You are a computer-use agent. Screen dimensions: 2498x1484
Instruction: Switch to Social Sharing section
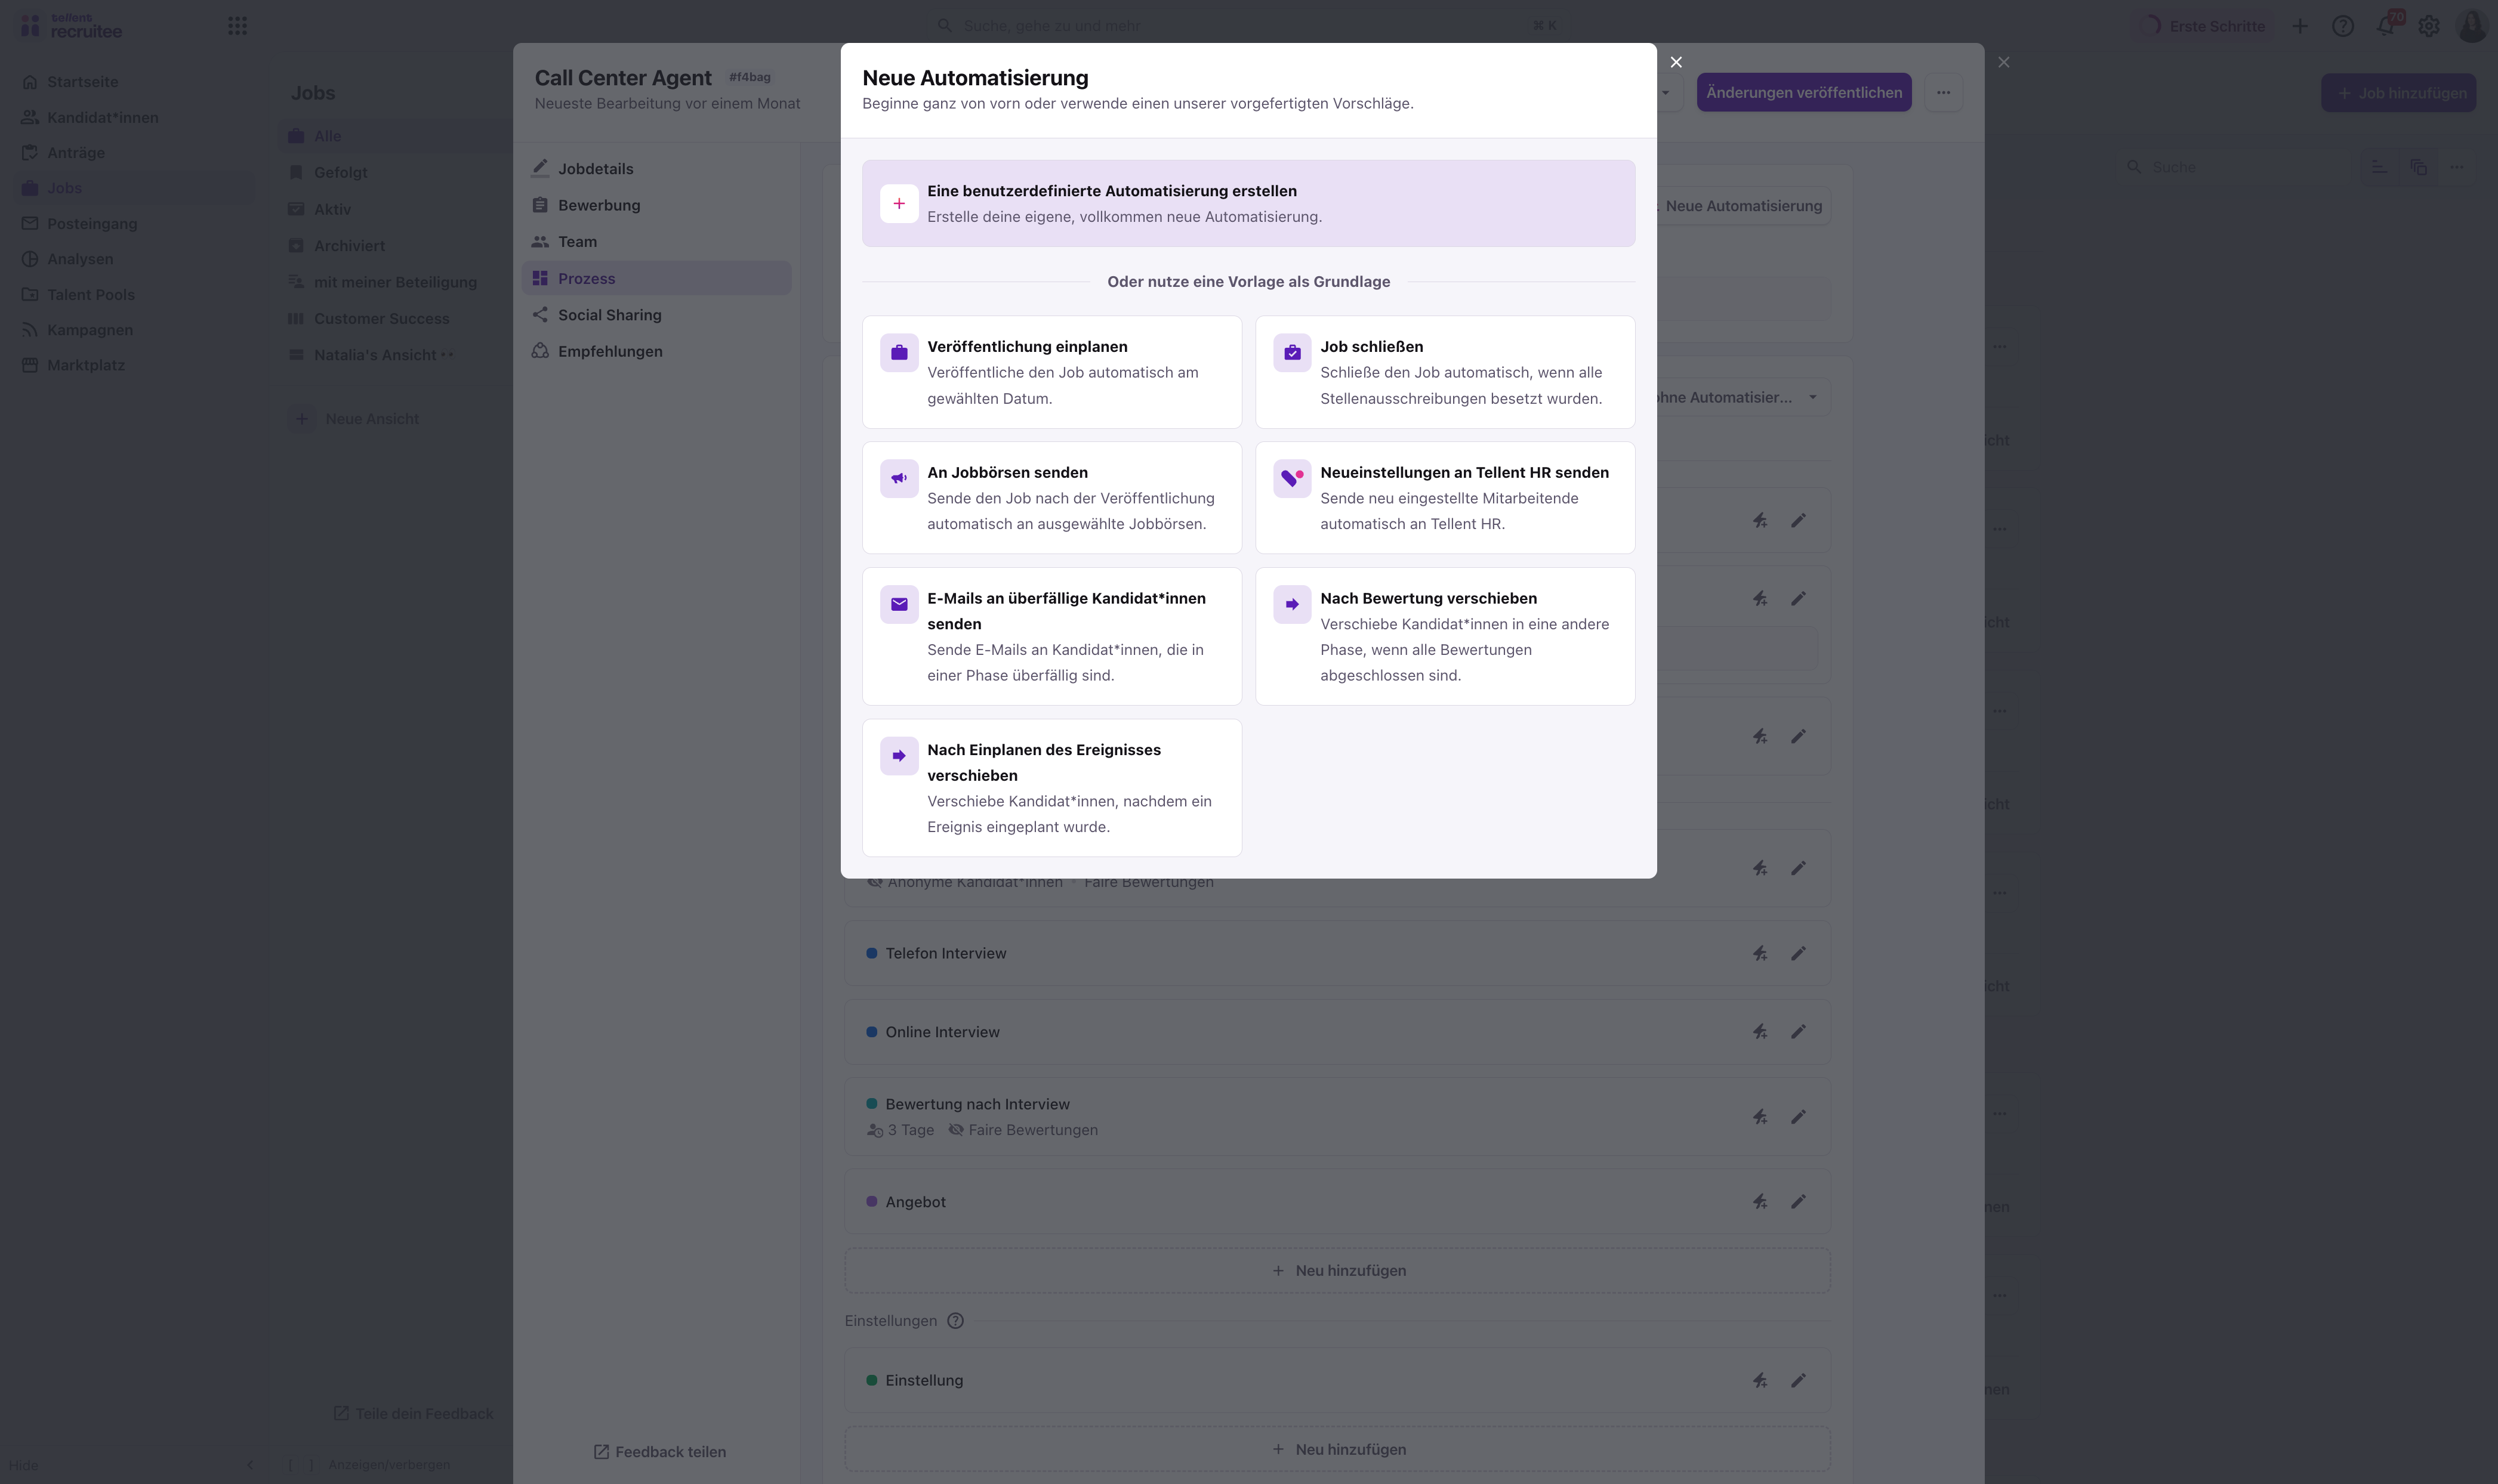click(x=609, y=315)
